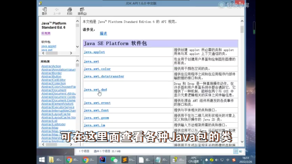This screenshot has width=292, height=164.
Task: Open the java.awt package link in table
Action: 91,61
